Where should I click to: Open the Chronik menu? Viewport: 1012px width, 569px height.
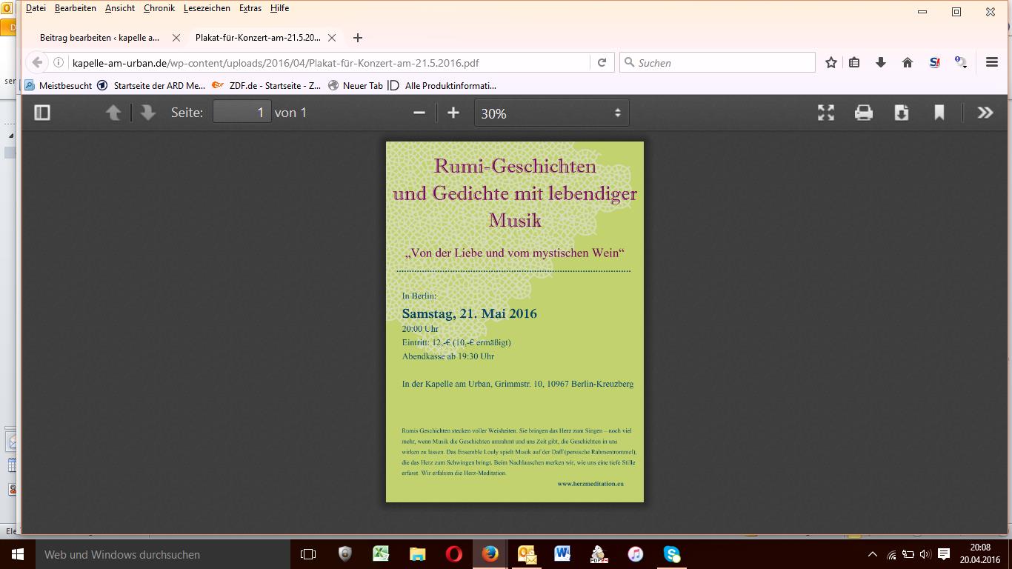point(159,8)
